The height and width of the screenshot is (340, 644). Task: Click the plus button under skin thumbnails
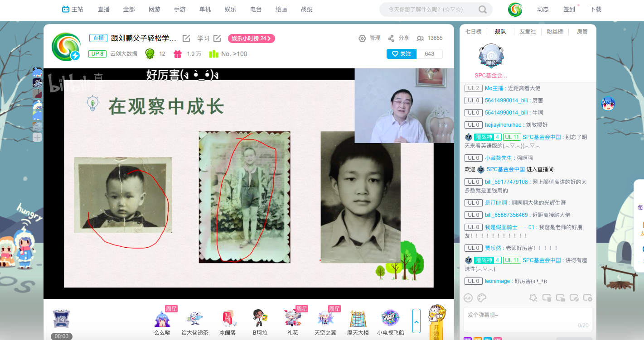[37, 137]
